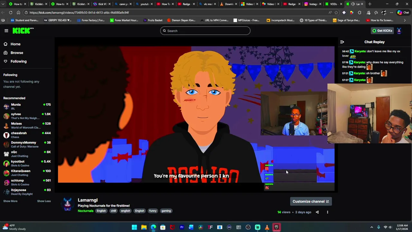Viewport: 412px width, 232px height.
Task: Open kyootbot avatar icon
Action: (x=6, y=163)
